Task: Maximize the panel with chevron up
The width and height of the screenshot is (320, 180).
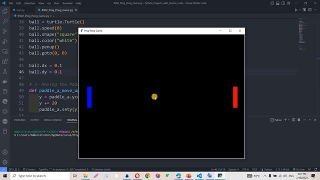Action: [x=310, y=120]
